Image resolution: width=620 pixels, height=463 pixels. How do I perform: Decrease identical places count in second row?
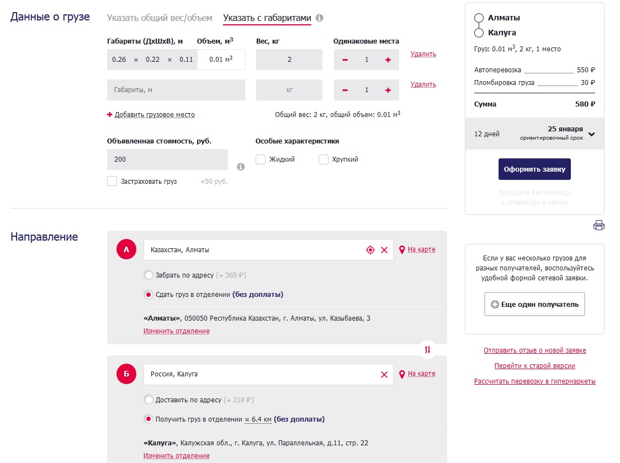[345, 90]
